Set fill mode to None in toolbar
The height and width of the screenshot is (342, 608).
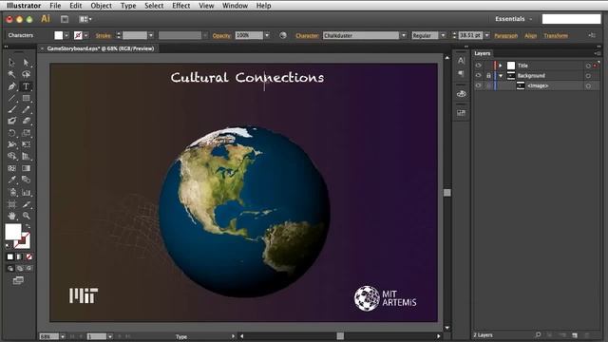tap(29, 256)
